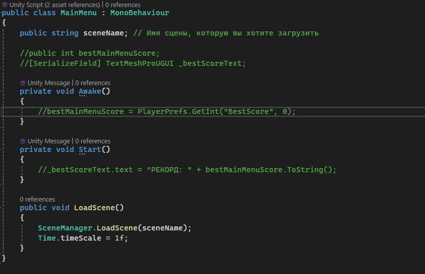This screenshot has height=274, width=425.
Task: Click sceneName argument inside LoadScene call
Action: coord(162,228)
